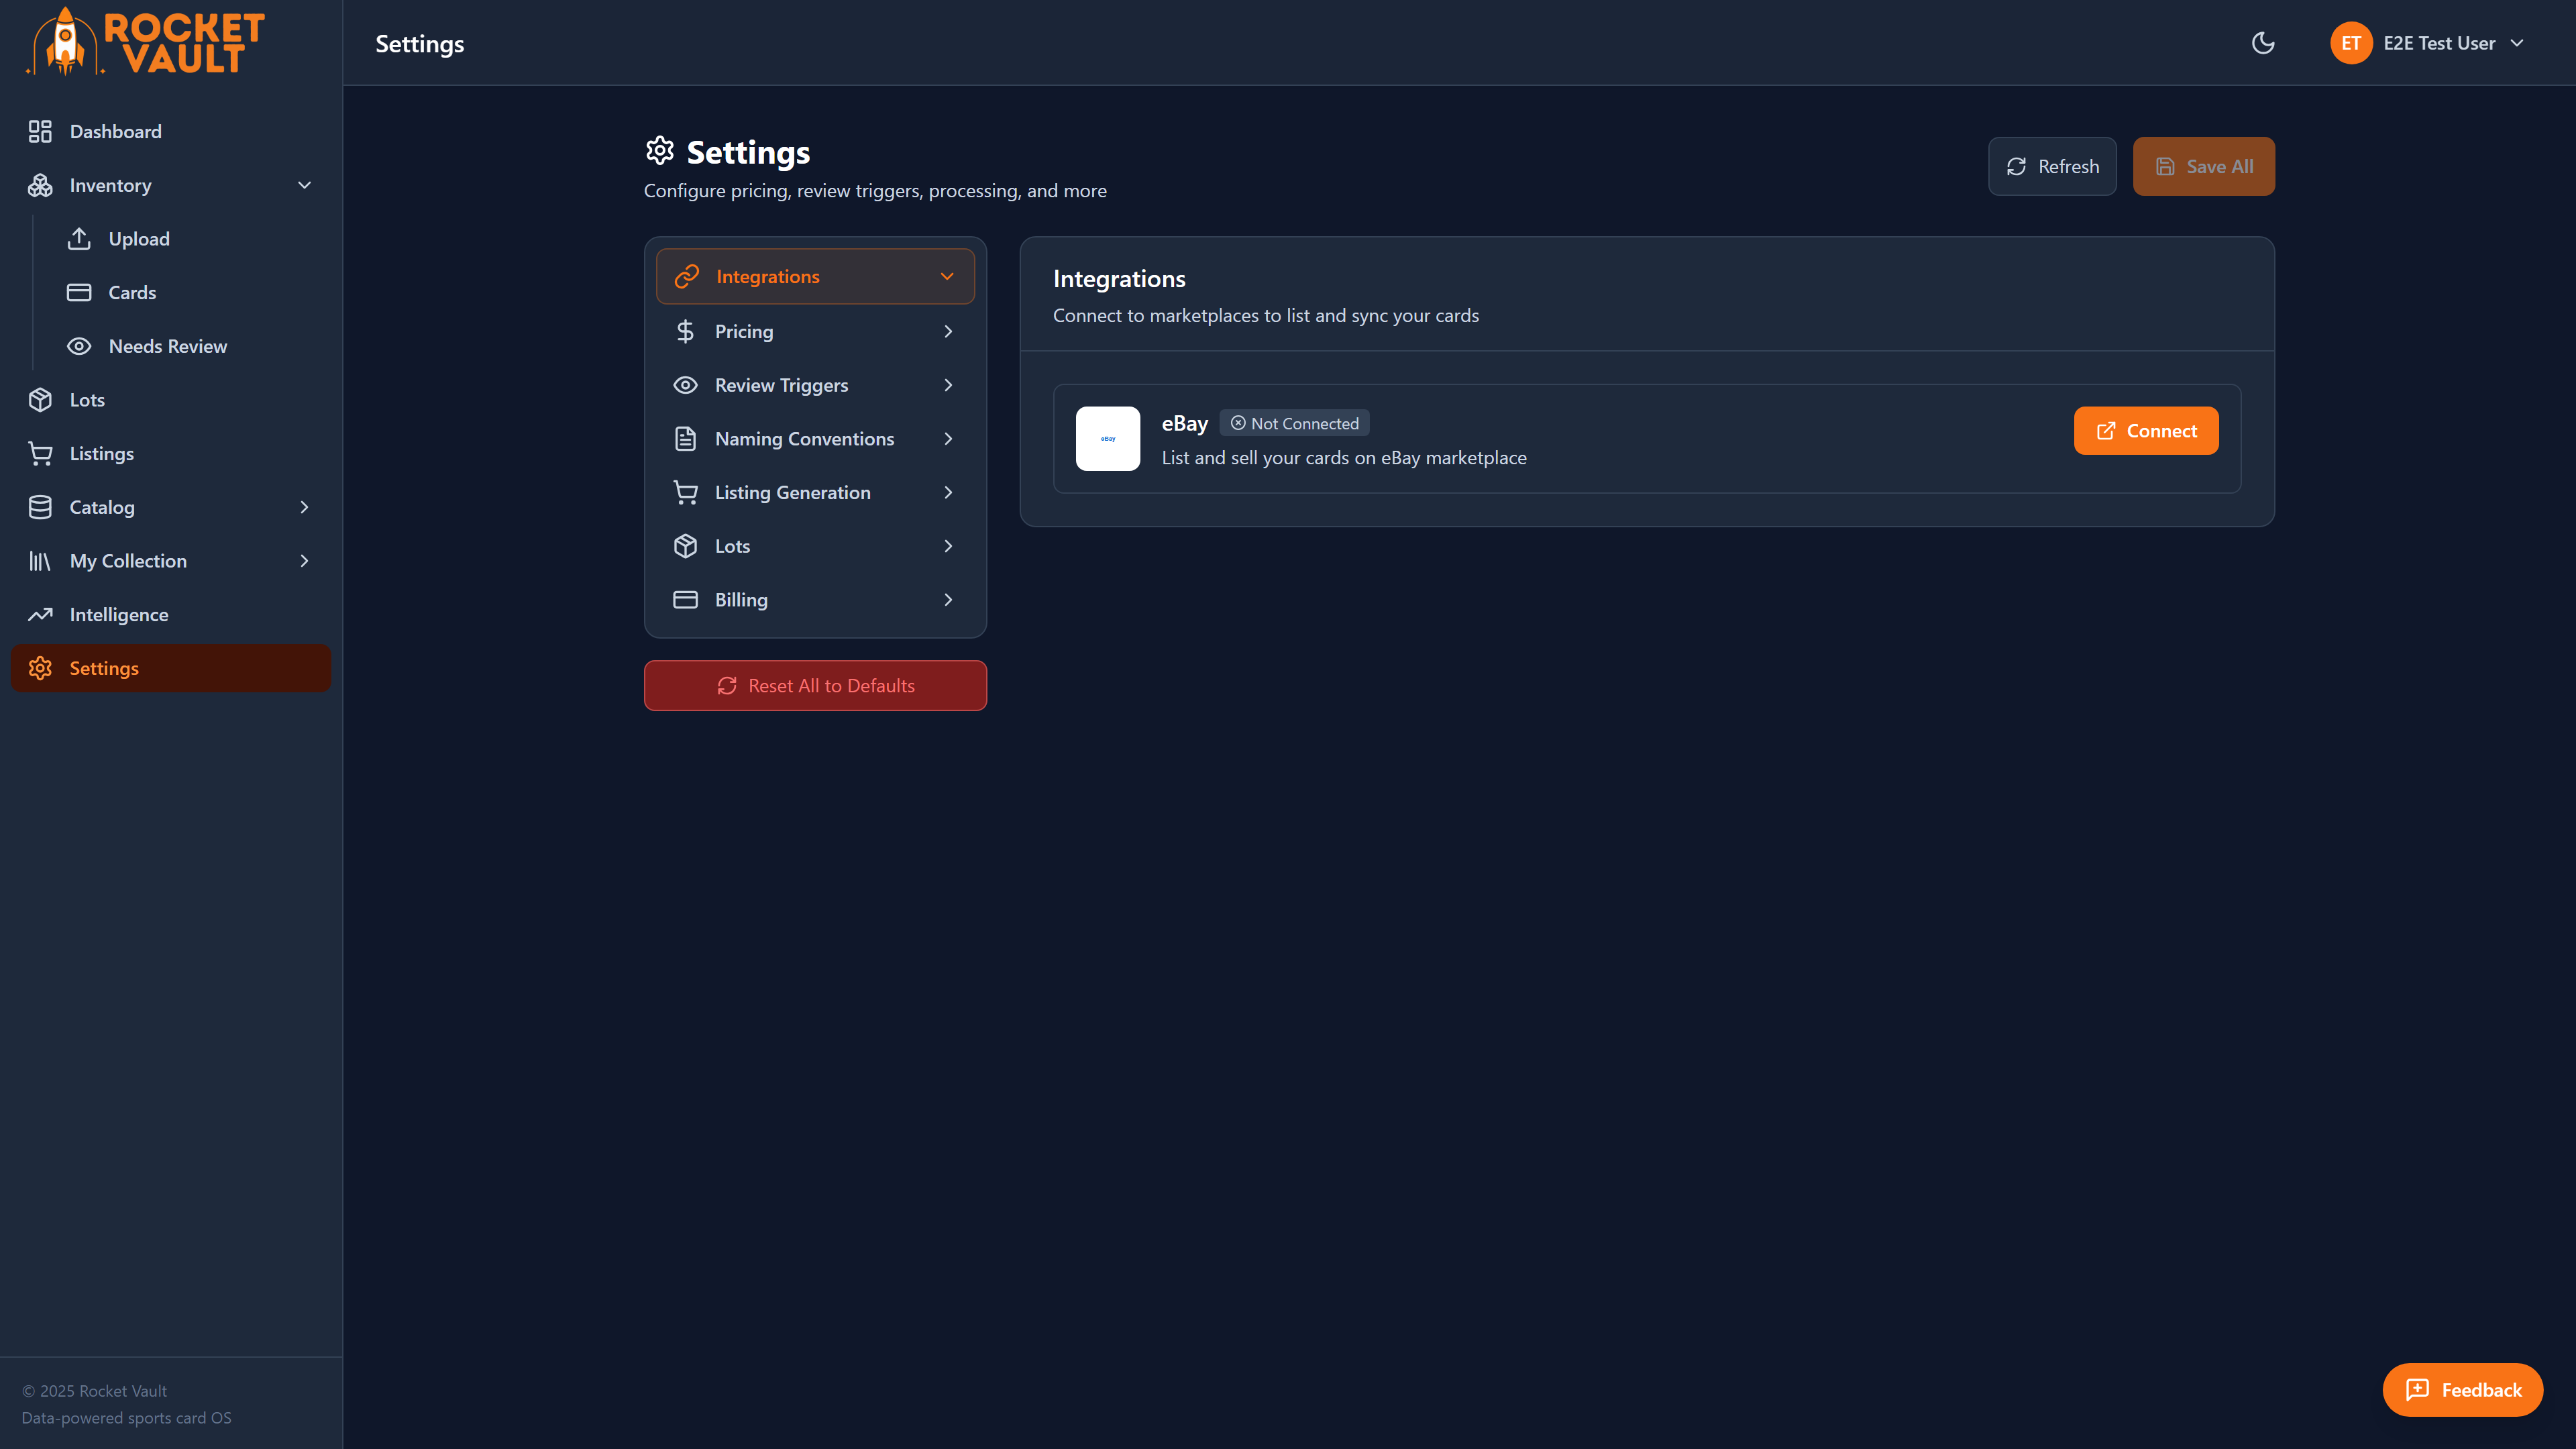Select the Intelligence trending icon
This screenshot has height=1449, width=2576.
click(x=40, y=614)
